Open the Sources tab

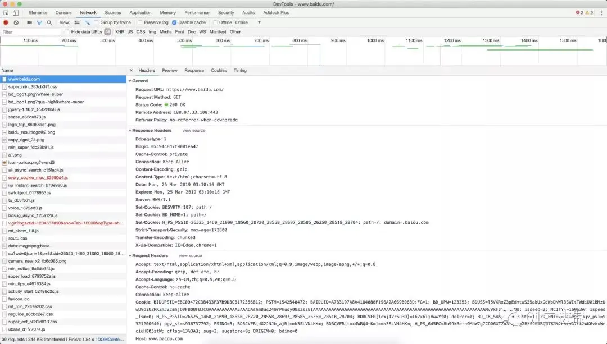(x=113, y=13)
